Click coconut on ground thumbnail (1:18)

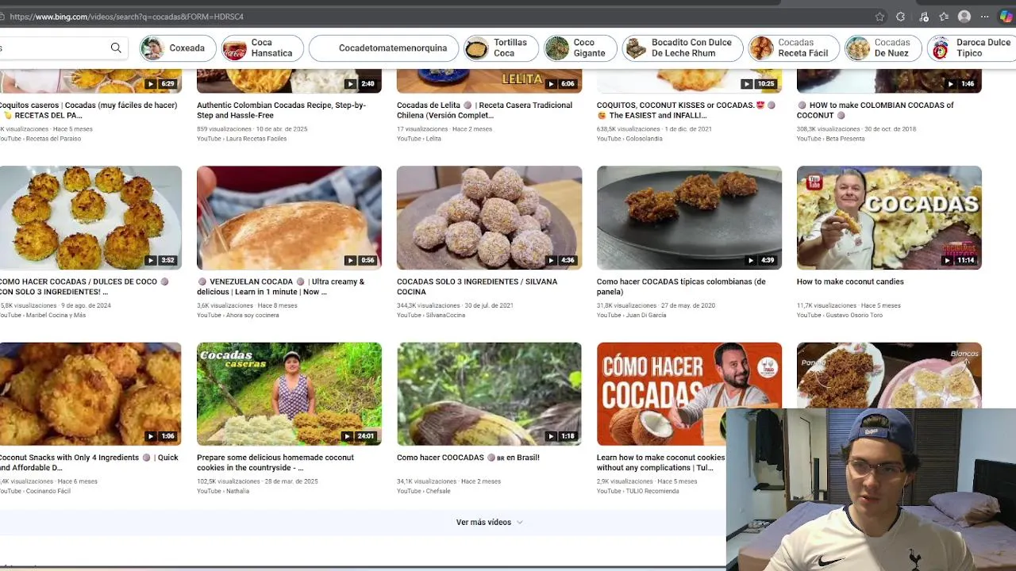coord(489,394)
